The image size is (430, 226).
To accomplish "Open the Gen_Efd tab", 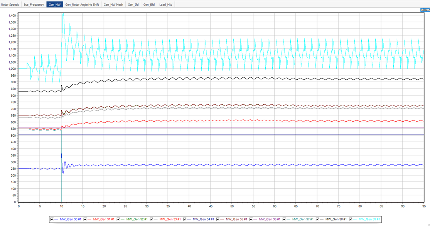I will click(149, 4).
